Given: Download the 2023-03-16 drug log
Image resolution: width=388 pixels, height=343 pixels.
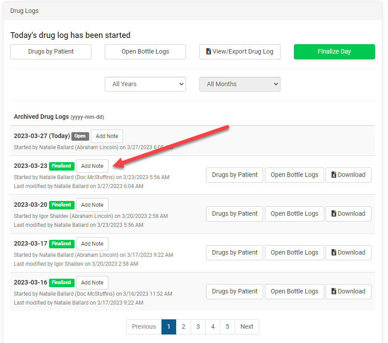Looking at the screenshot, I should [348, 292].
